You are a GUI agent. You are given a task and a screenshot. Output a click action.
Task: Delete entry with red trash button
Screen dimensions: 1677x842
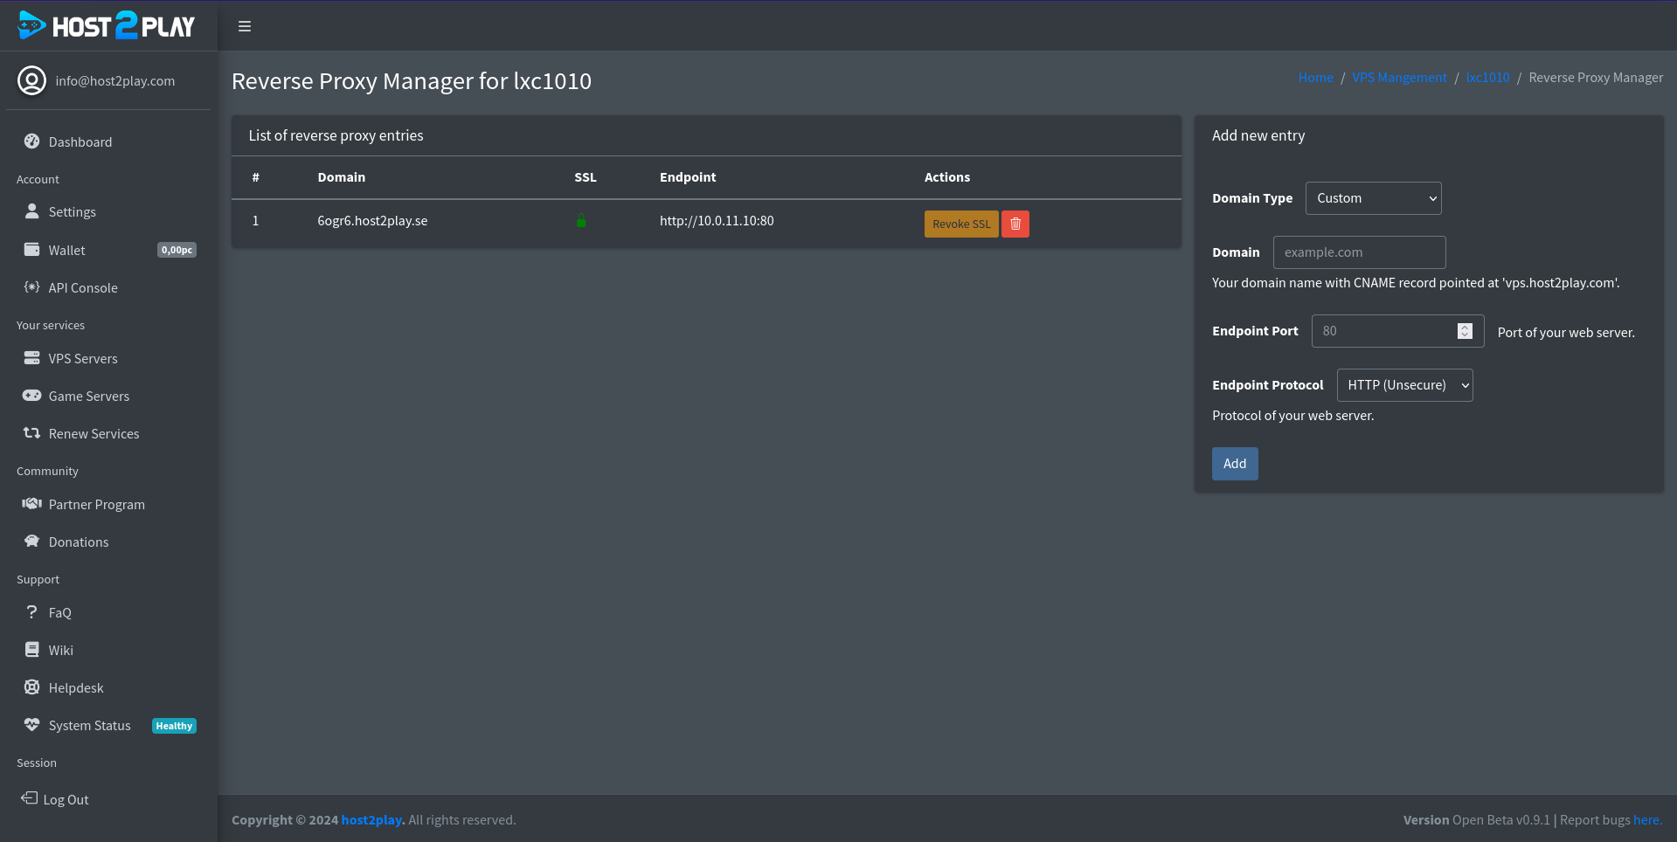(x=1015, y=224)
